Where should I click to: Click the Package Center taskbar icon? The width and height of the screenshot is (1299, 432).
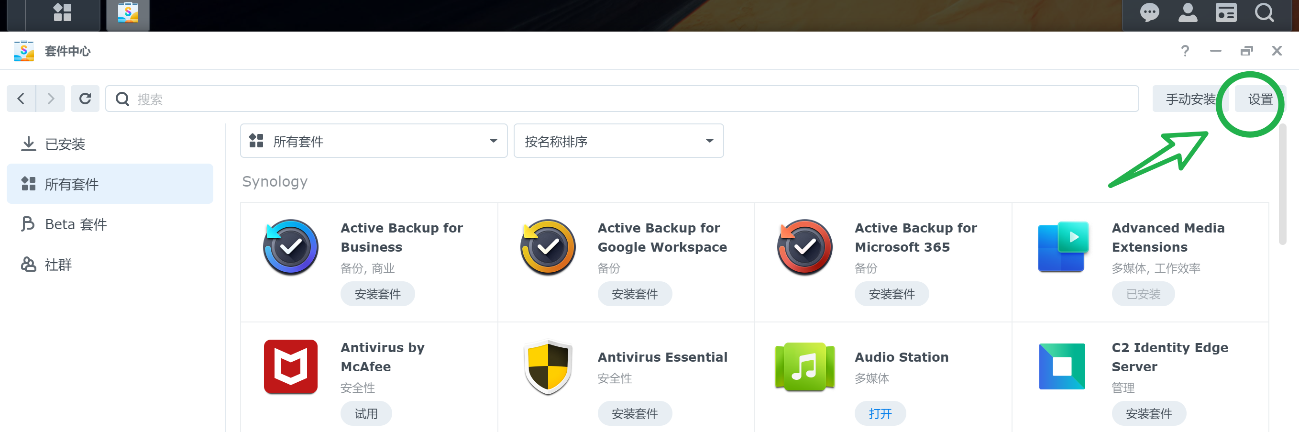coord(128,13)
